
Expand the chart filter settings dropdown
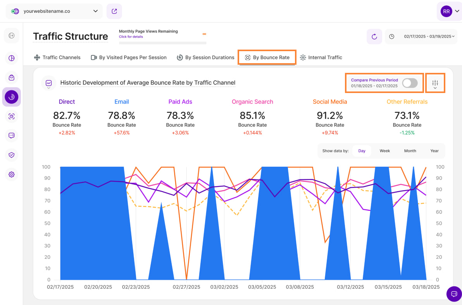point(435,83)
